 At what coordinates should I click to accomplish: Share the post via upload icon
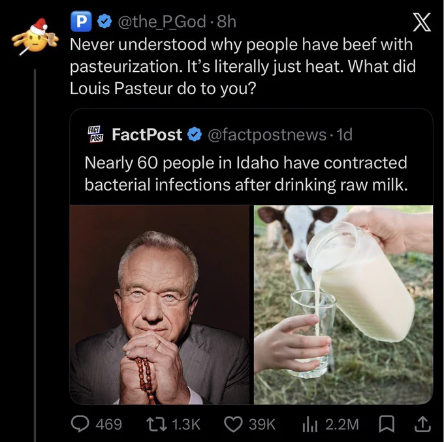[x=422, y=424]
